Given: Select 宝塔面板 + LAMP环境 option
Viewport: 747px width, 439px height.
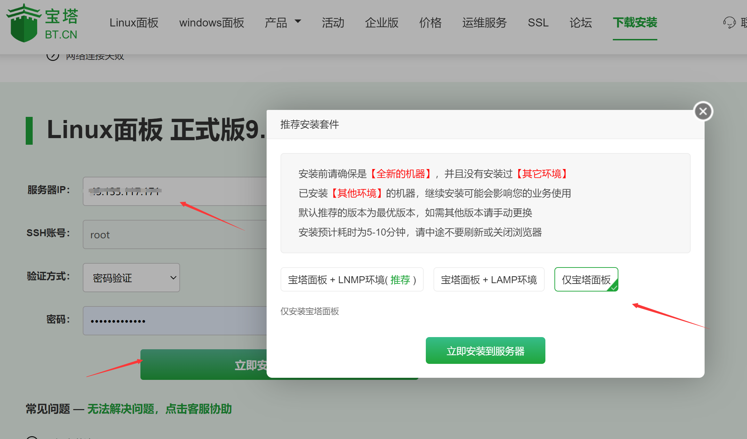Looking at the screenshot, I should click(489, 279).
